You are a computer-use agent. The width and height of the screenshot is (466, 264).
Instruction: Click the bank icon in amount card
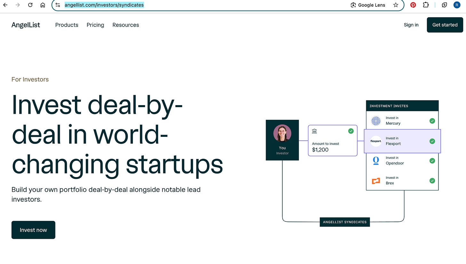(x=314, y=131)
